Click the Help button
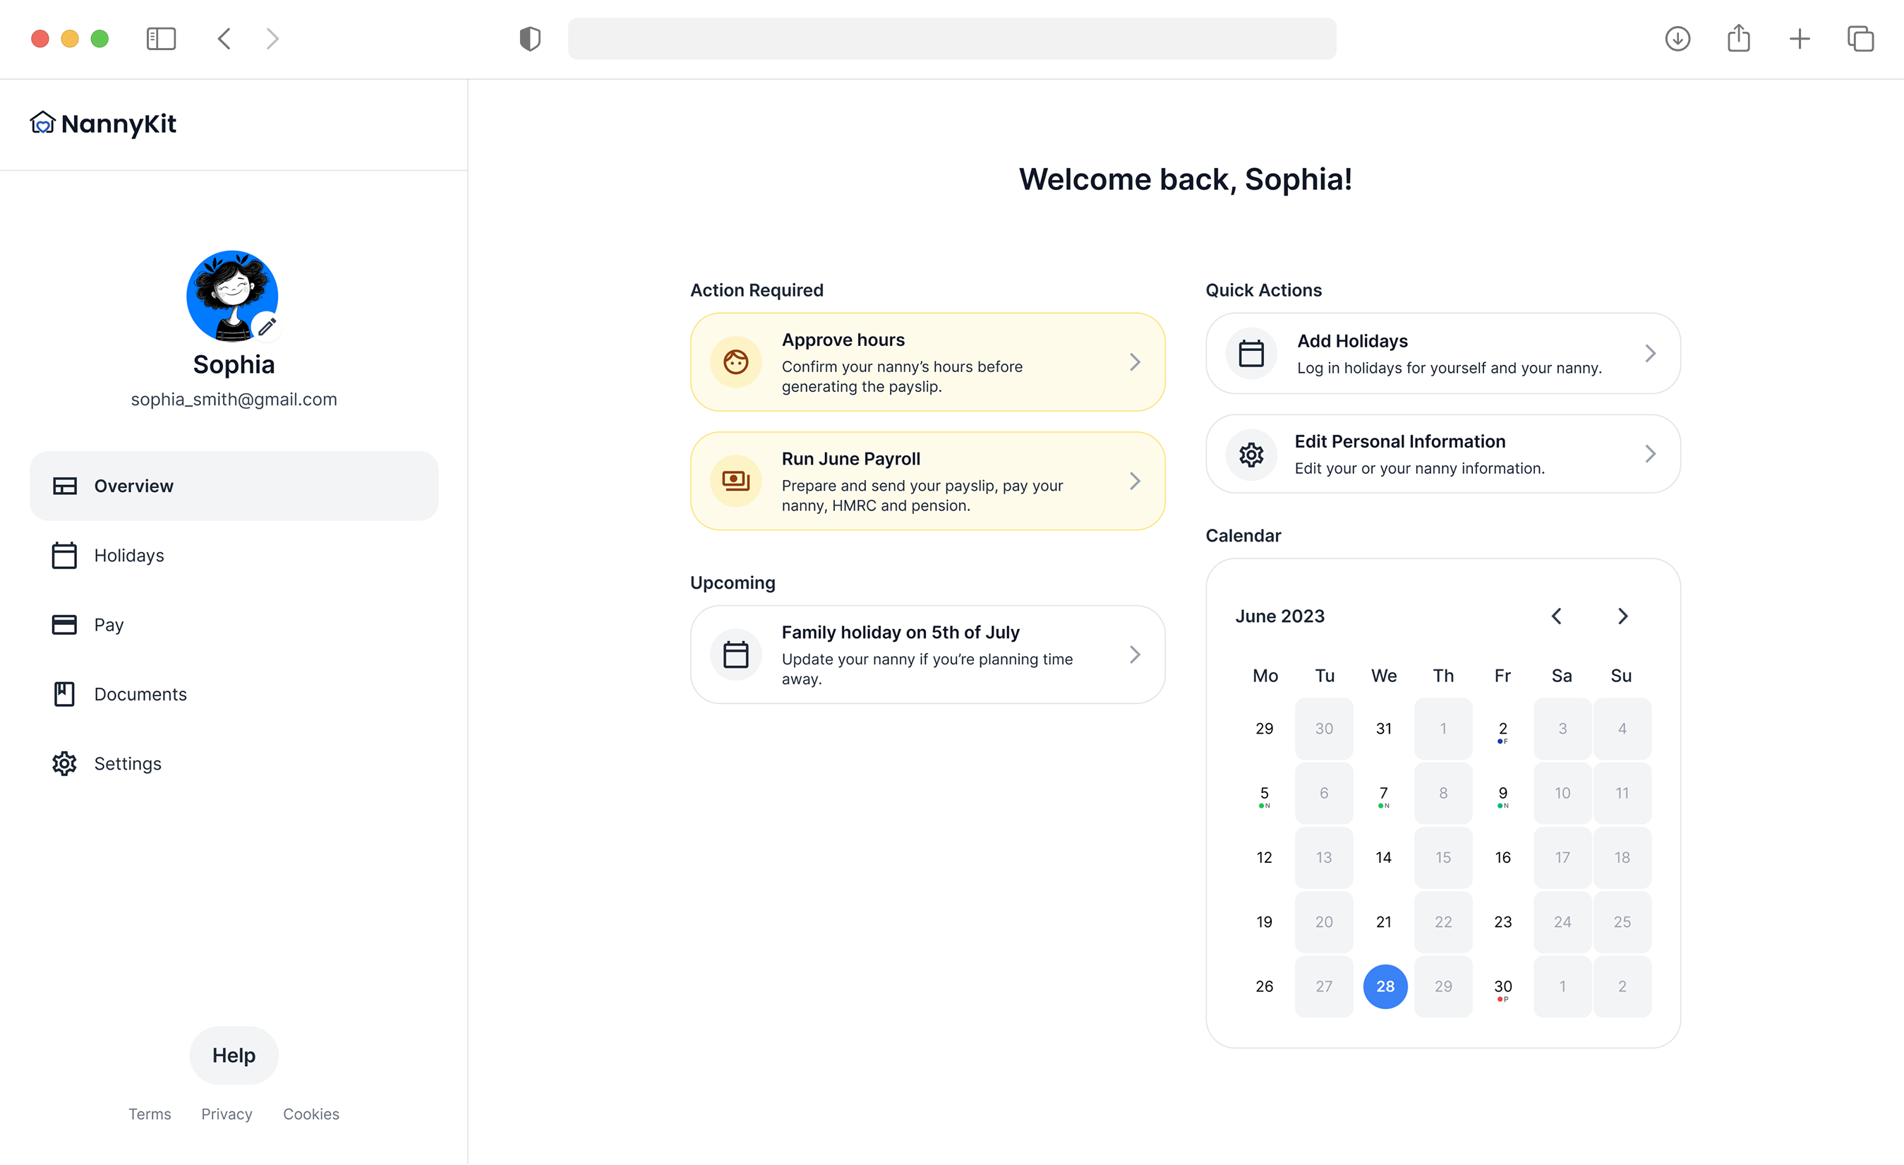1904x1165 pixels. [x=234, y=1056]
